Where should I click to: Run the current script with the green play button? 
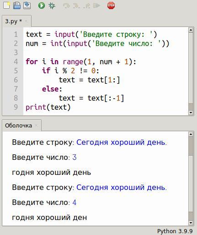(x=42, y=5)
